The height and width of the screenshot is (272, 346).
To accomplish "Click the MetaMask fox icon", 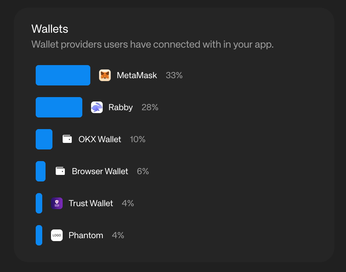I will 105,75.
